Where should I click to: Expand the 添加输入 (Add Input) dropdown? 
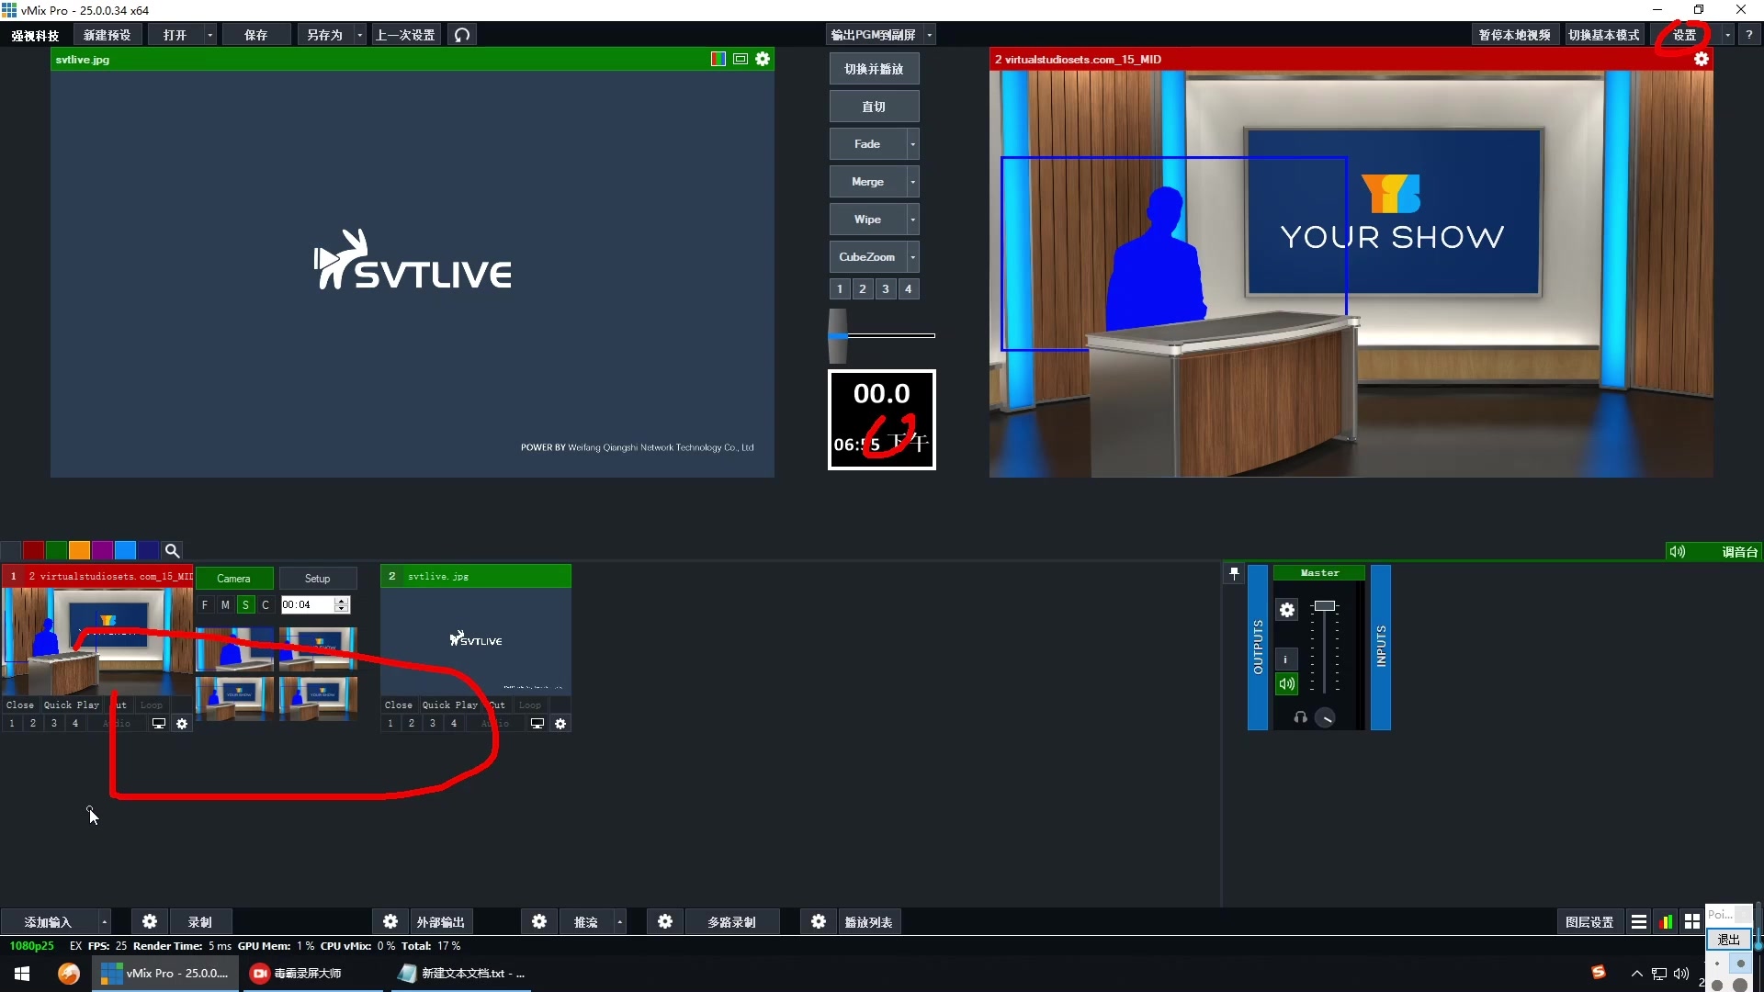click(x=103, y=922)
